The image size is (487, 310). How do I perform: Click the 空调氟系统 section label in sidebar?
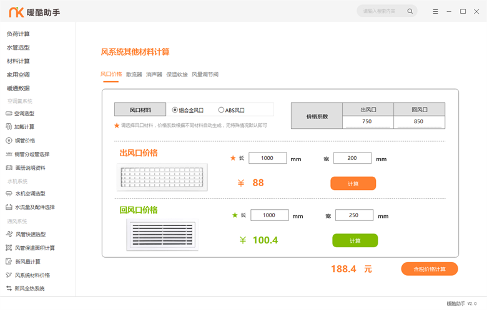click(x=20, y=101)
